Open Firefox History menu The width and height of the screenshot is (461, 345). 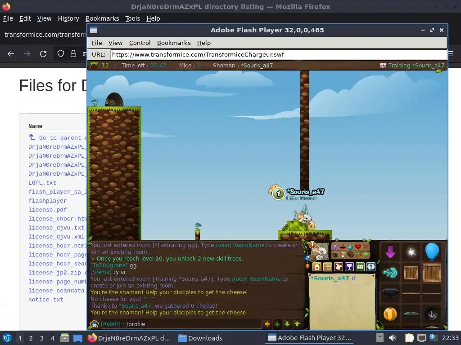point(68,18)
